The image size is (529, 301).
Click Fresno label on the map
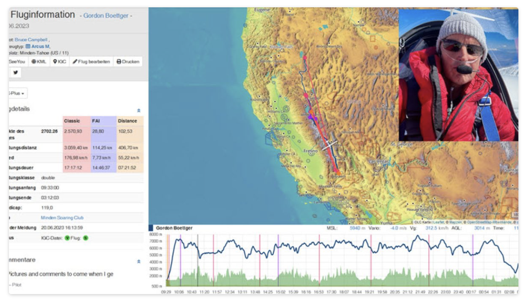pos(310,151)
